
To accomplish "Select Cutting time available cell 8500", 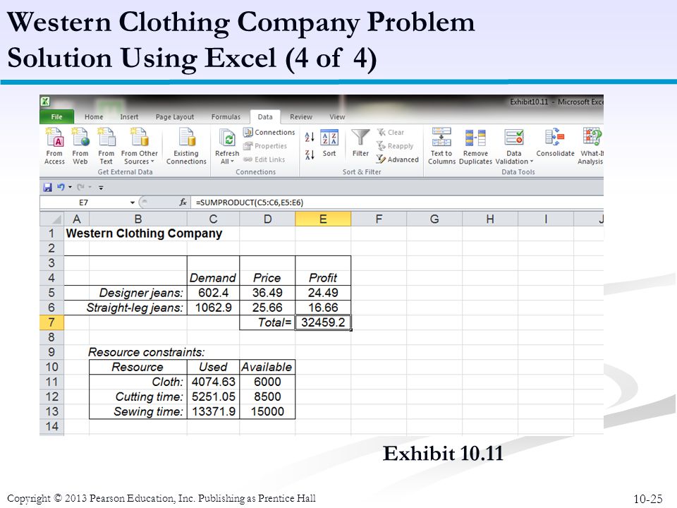I will [x=267, y=397].
